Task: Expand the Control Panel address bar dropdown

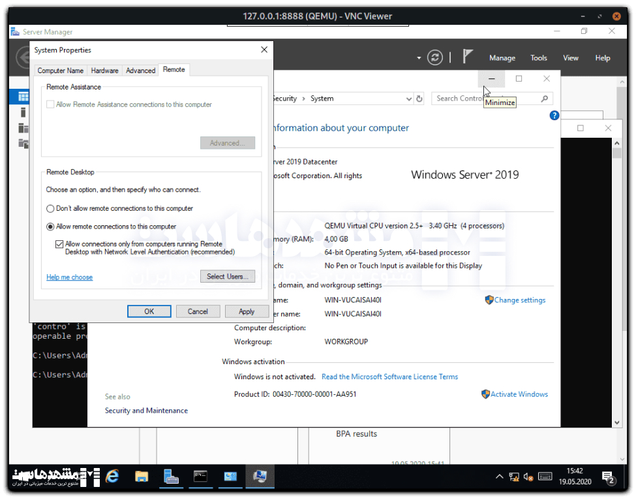Action: (x=409, y=99)
